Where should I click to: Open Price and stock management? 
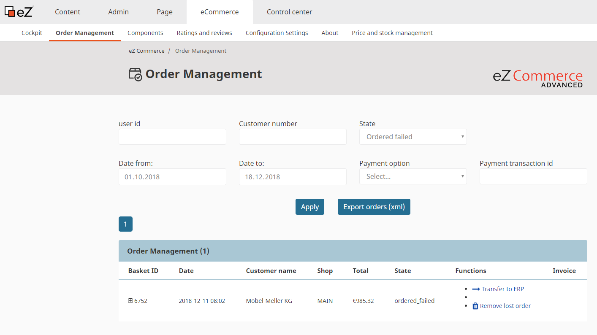coord(392,33)
